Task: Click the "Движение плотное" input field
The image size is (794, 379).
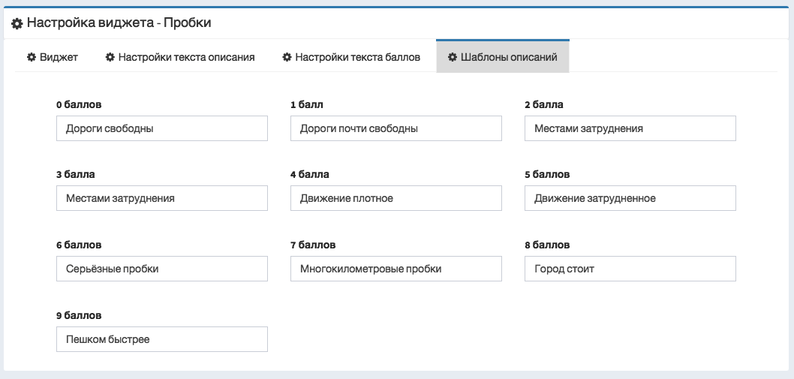Action: click(396, 198)
